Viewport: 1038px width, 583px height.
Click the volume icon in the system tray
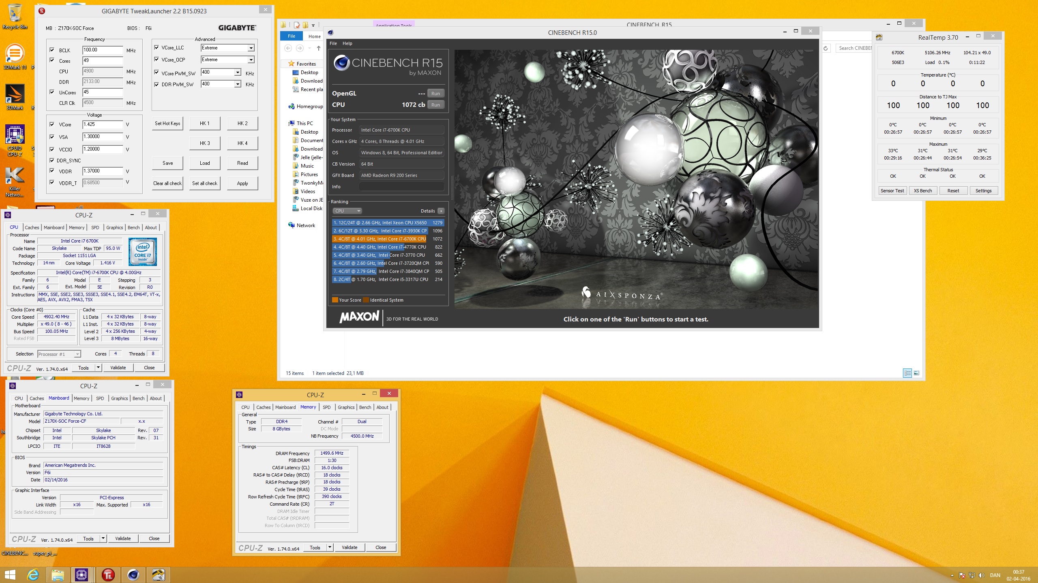[982, 575]
